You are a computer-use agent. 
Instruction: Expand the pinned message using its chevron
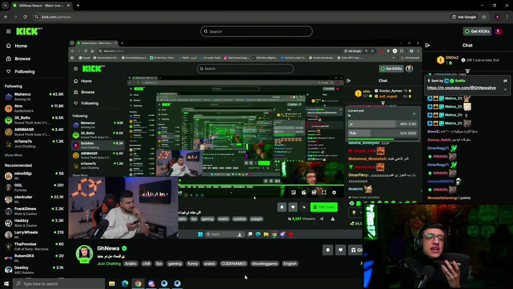click(505, 89)
